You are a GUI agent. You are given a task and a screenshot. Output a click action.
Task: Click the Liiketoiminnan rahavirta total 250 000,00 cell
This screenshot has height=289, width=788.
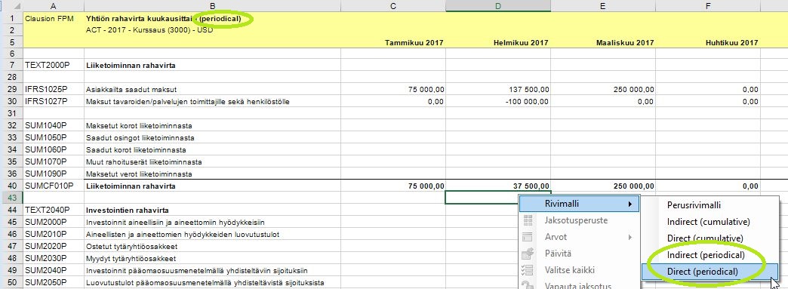603,186
